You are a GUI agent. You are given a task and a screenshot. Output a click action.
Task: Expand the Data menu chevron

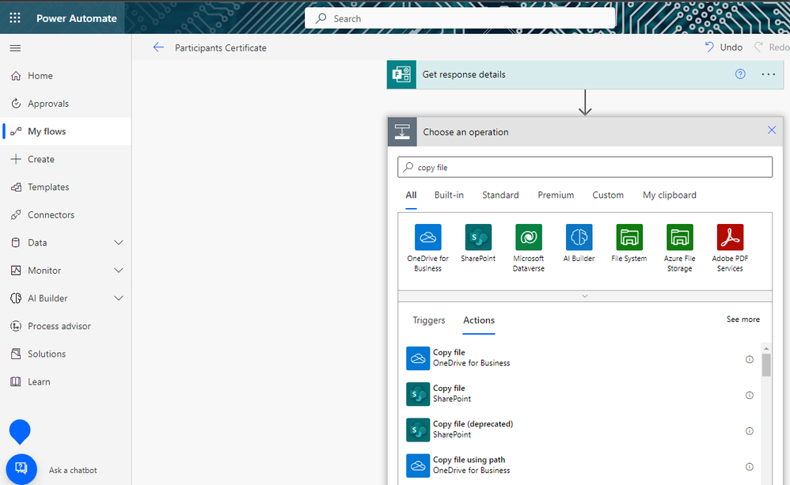point(119,242)
